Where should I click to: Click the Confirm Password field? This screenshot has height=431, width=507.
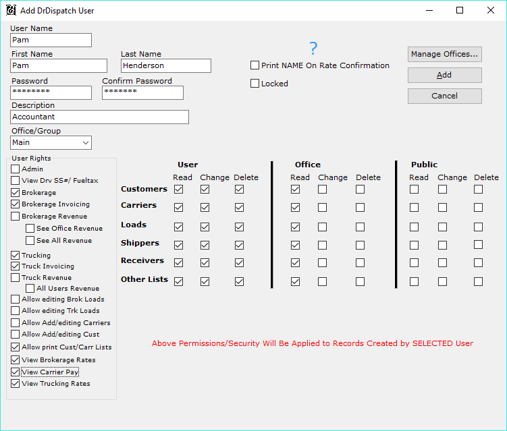(142, 92)
